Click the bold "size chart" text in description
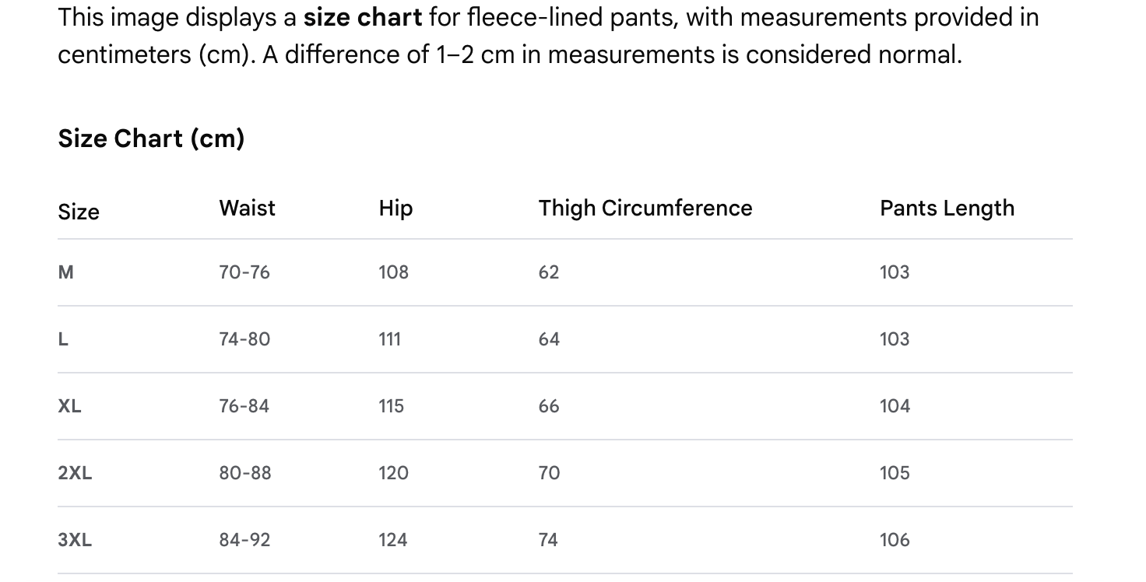 tap(363, 17)
